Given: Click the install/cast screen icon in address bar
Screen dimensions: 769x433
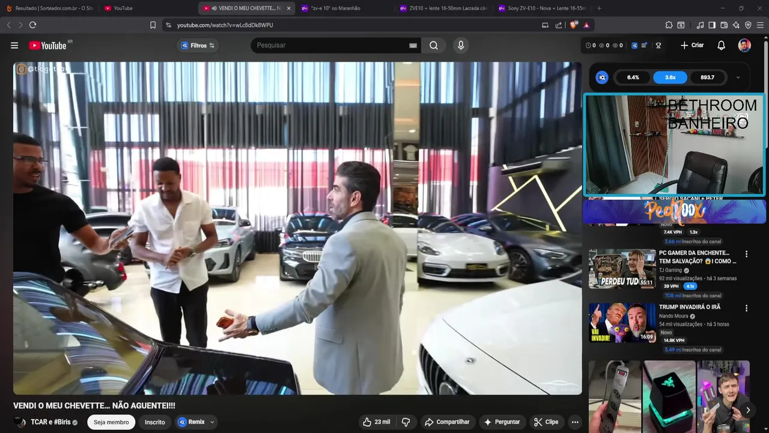Looking at the screenshot, I should [545, 25].
